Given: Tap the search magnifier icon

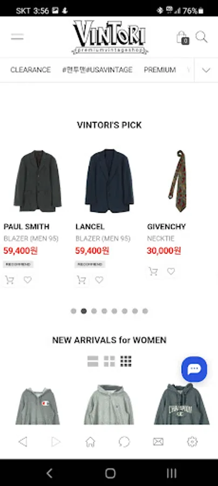Looking at the screenshot, I should point(201,37).
